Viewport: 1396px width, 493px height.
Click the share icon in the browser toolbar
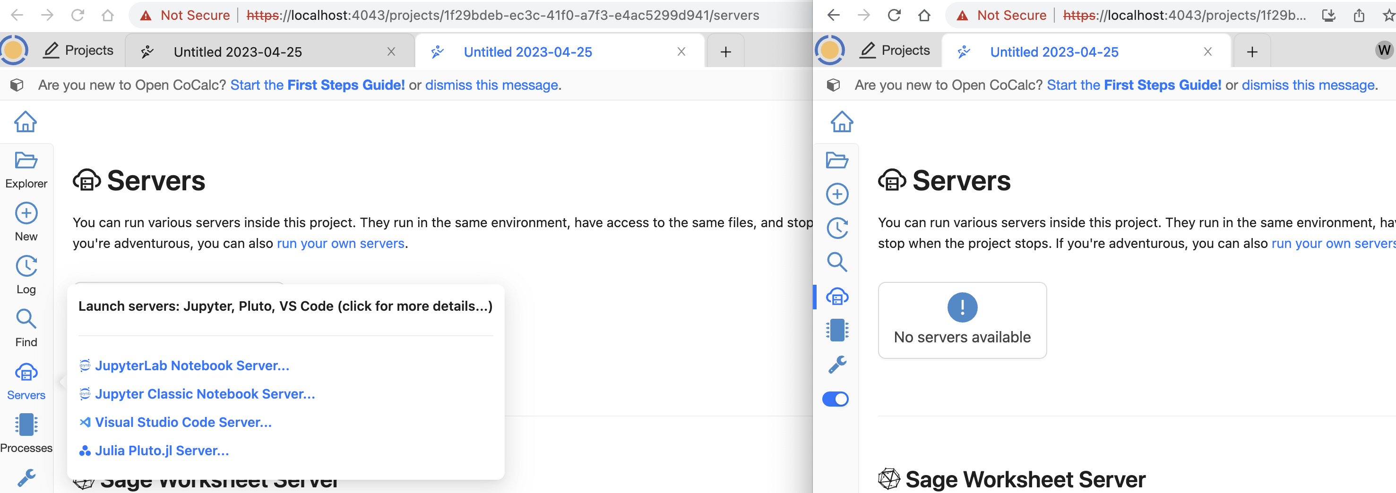pos(1359,15)
